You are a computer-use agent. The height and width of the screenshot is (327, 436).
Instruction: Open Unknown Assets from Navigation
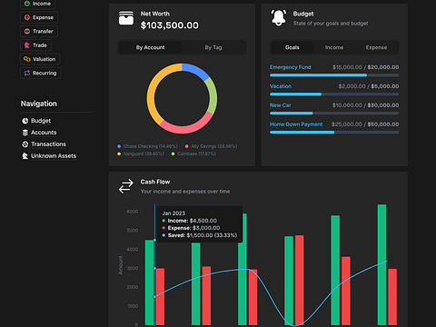coord(54,156)
